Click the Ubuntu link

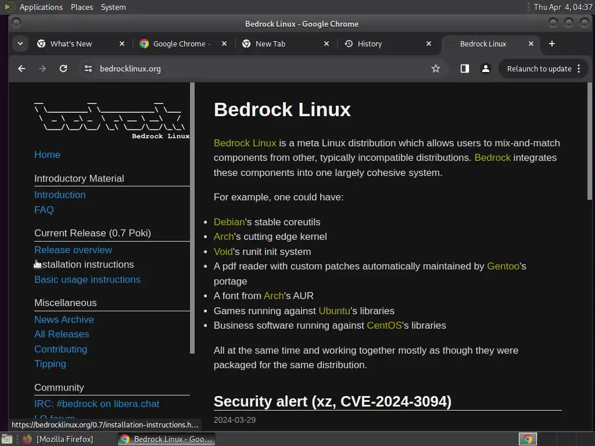(x=334, y=311)
